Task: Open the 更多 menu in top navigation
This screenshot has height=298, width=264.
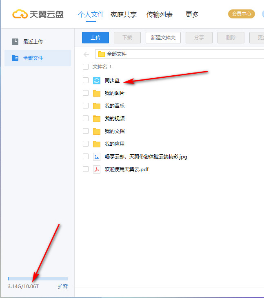Action: [x=192, y=14]
